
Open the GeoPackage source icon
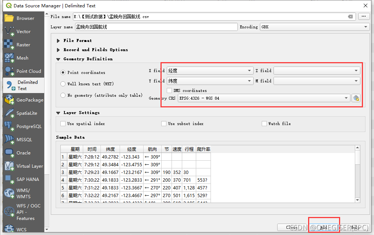[9, 100]
